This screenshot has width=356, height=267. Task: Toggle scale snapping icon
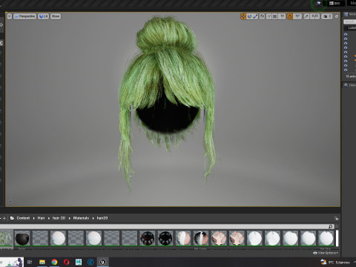pos(306,16)
